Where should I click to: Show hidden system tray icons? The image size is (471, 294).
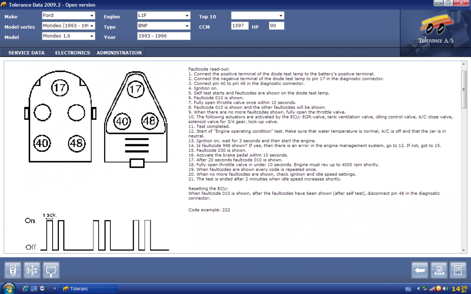[x=418, y=289]
